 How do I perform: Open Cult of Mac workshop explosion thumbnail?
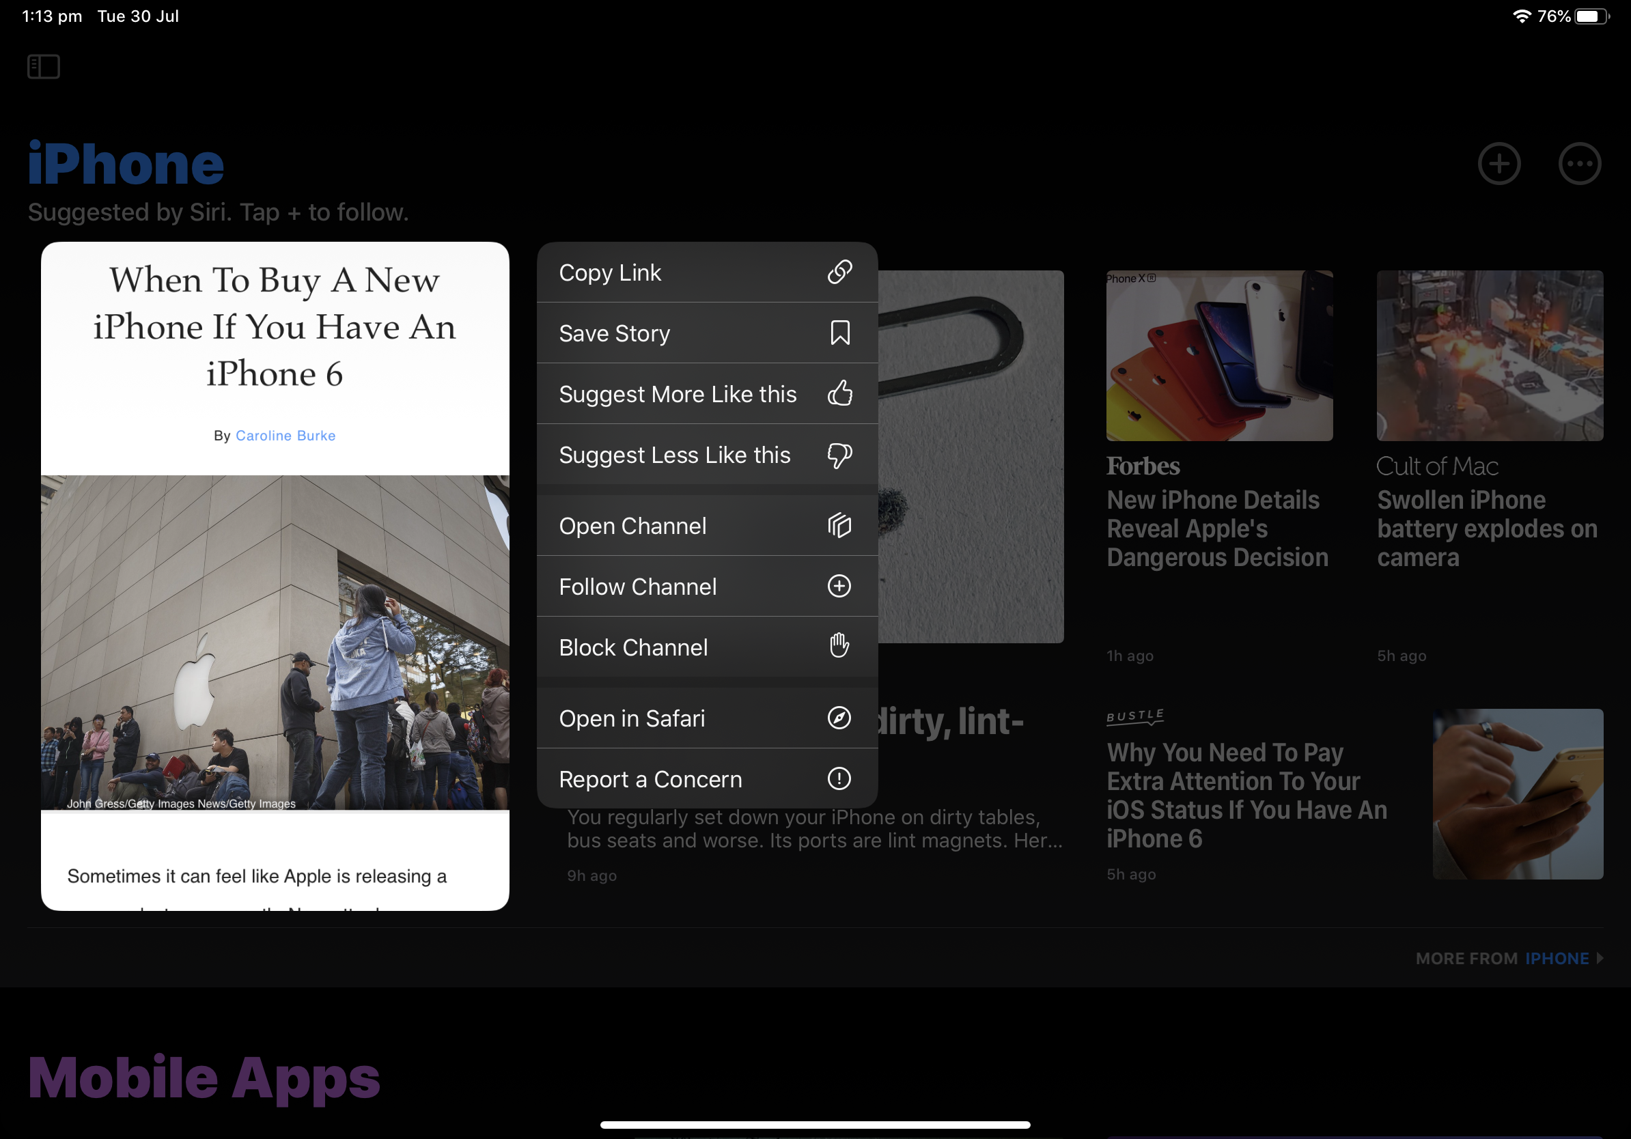click(1490, 355)
